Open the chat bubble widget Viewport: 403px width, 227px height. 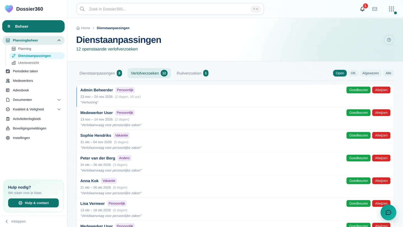point(388,212)
